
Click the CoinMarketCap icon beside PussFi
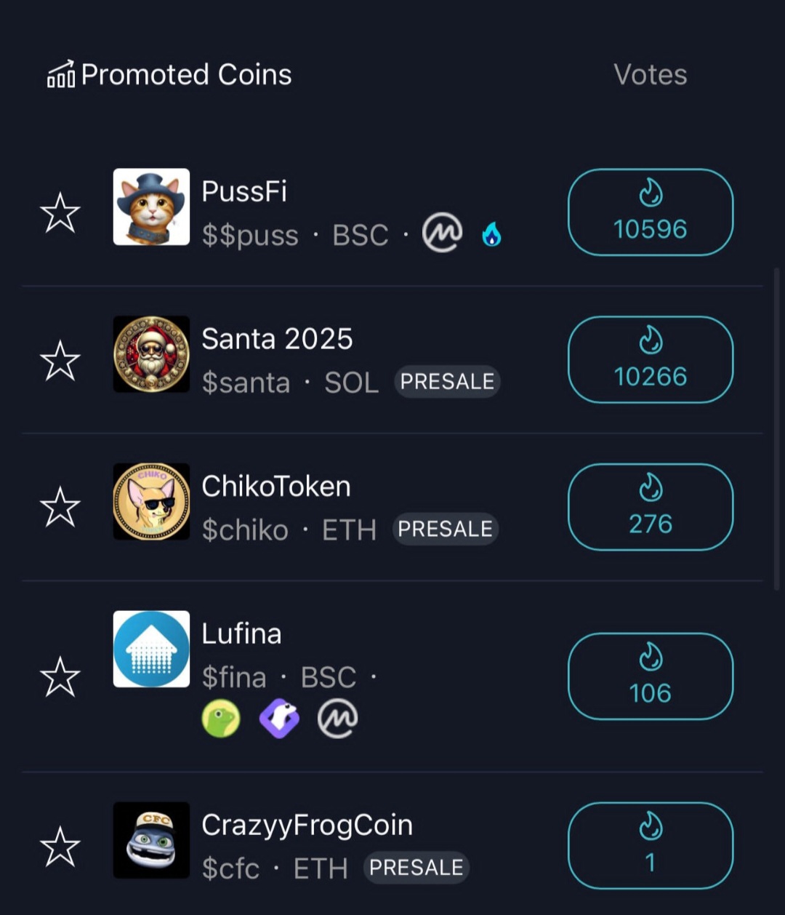click(443, 233)
